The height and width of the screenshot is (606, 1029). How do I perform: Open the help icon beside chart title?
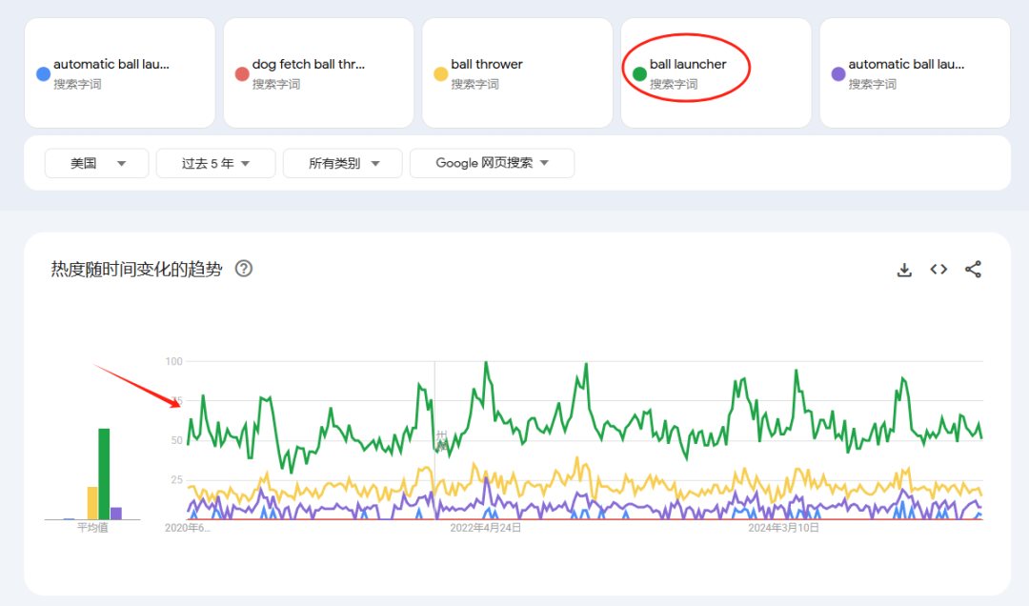244,269
